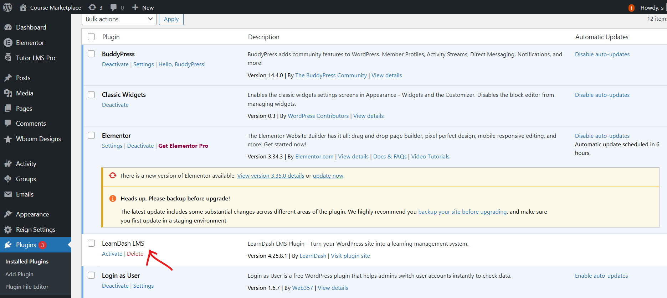Check the LearnDash LMS plugin checkbox

[91, 243]
